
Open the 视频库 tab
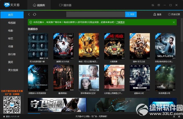pyautogui.click(x=39, y=5)
